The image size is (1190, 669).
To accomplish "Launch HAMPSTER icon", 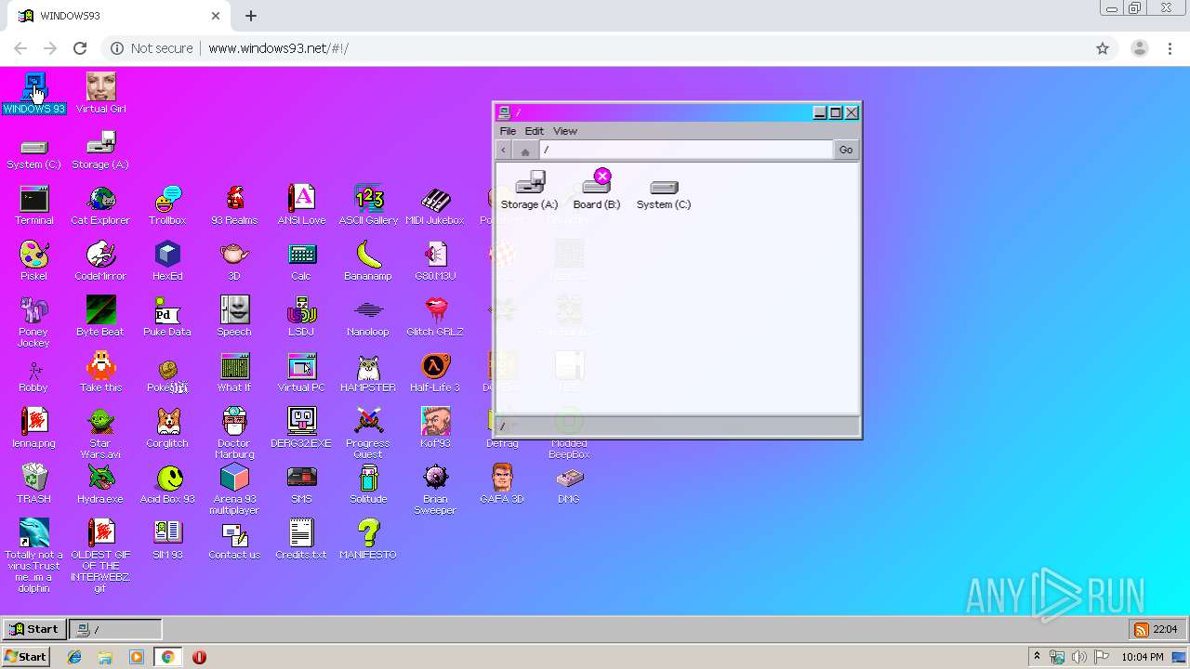I will coord(368,373).
